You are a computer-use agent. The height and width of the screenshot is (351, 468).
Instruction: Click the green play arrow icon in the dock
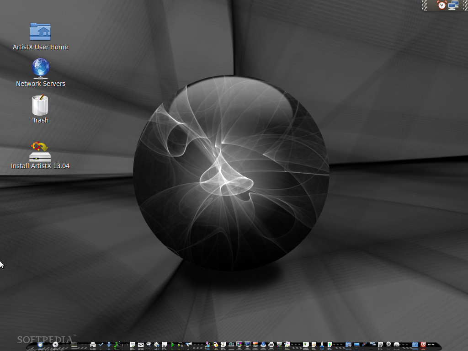point(173,344)
